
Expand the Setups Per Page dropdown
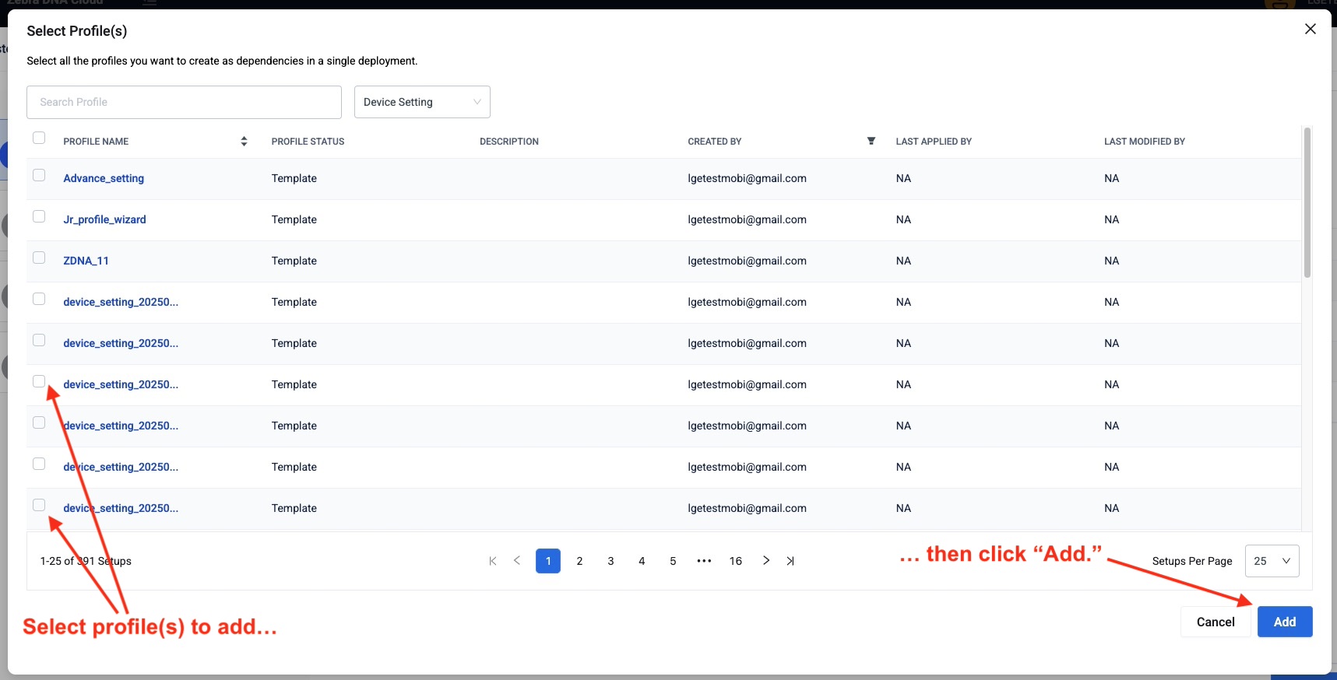(1272, 561)
